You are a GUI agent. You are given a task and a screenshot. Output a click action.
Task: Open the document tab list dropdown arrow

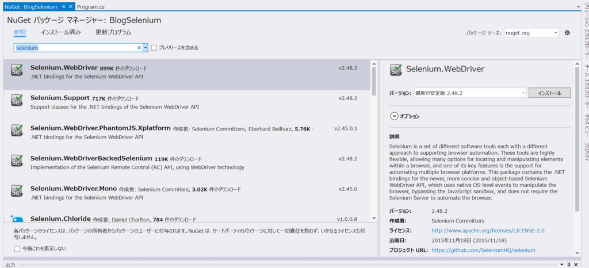tap(577, 7)
